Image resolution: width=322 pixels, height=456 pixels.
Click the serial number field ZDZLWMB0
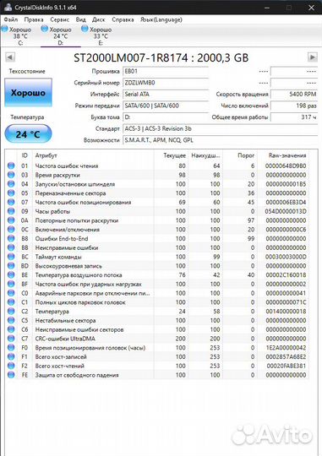point(166,83)
